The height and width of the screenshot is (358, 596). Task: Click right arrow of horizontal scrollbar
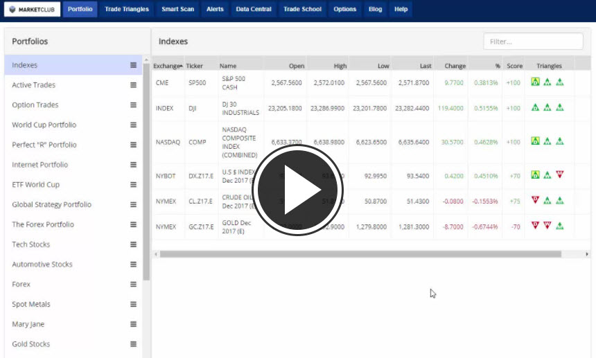click(587, 254)
